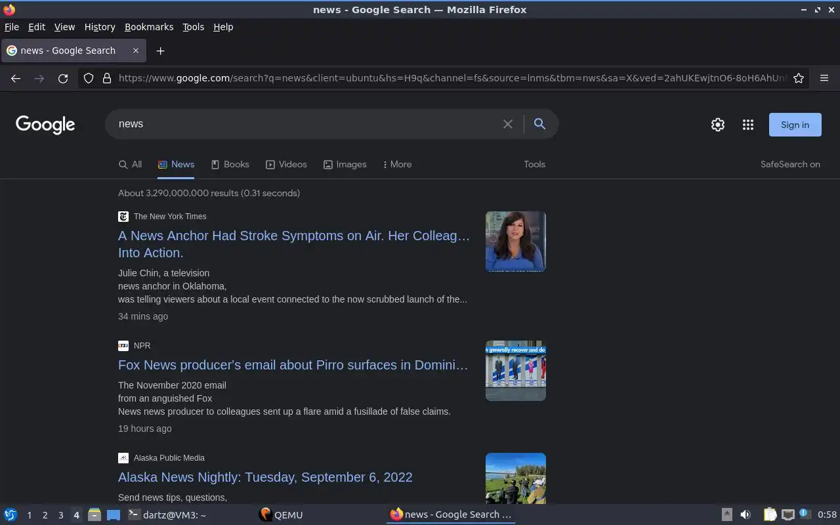
Task: Open the Edit menu
Action: [37, 27]
